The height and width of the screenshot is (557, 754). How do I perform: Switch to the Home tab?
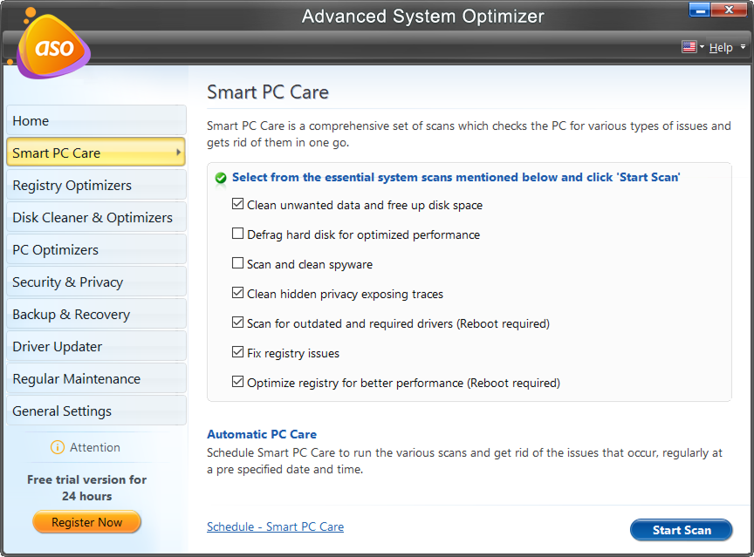pyautogui.click(x=96, y=119)
